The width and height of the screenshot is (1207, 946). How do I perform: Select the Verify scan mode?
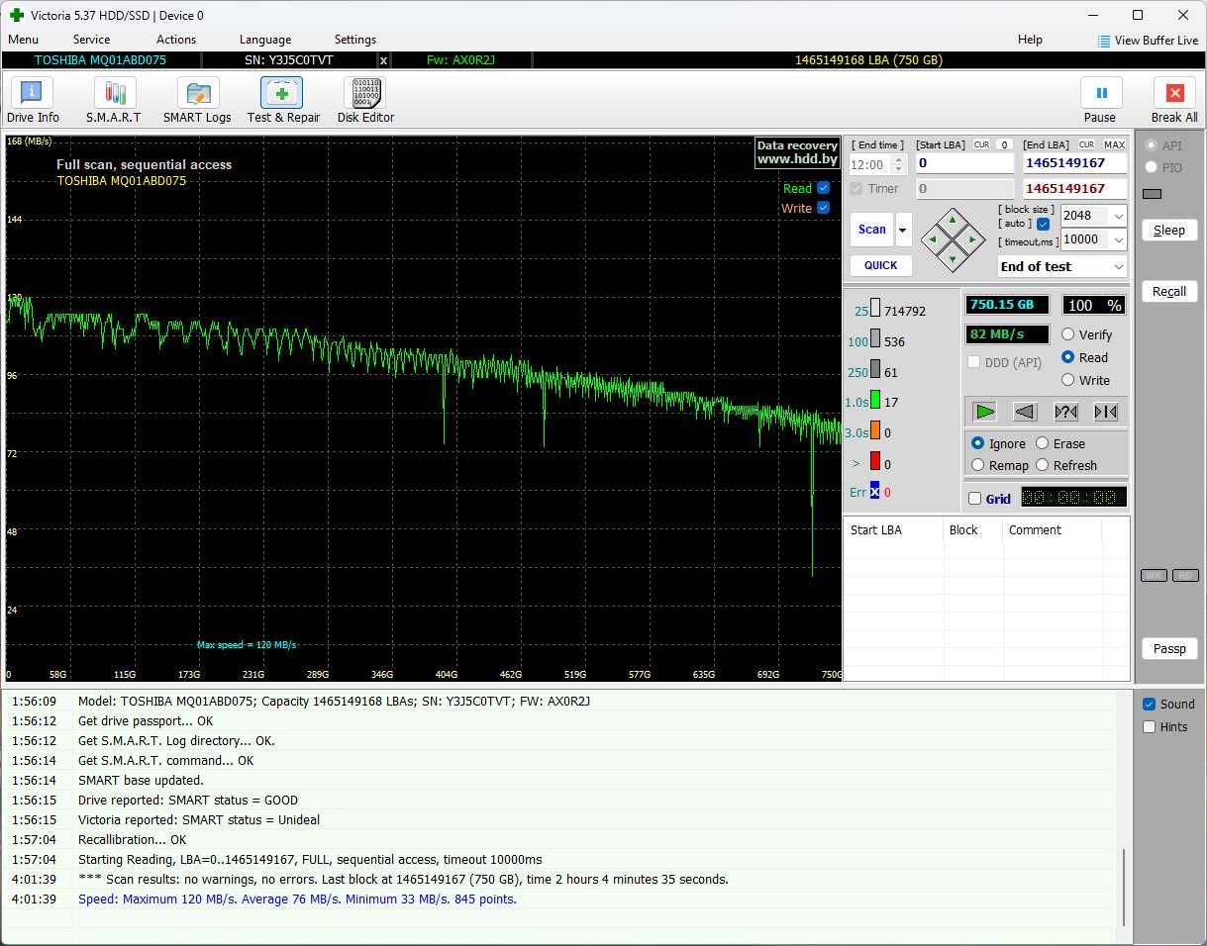(1067, 334)
